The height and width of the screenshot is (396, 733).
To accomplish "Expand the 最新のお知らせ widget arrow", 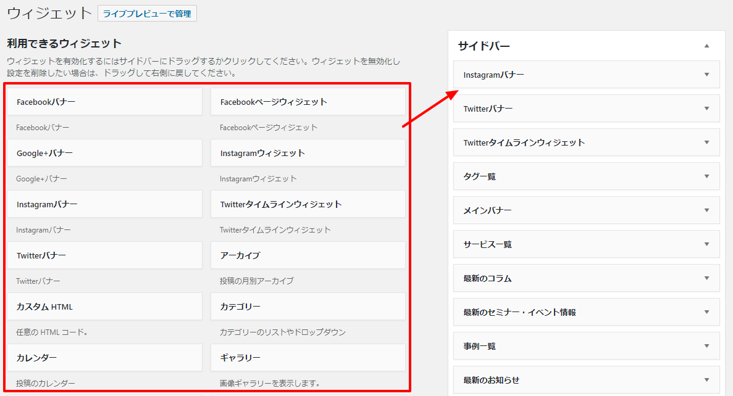I will pos(707,380).
